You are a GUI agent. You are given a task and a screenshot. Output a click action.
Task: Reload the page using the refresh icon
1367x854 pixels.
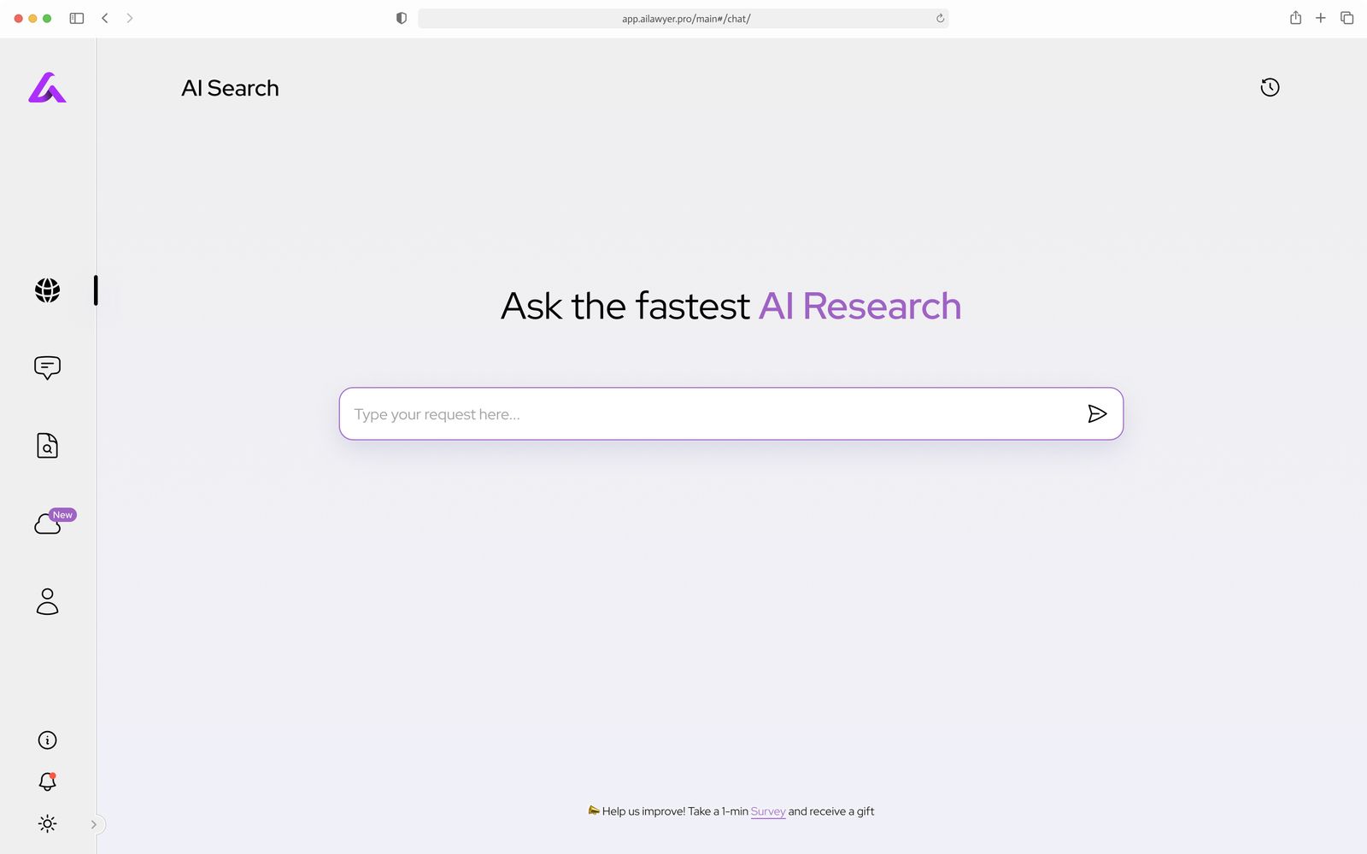940,18
